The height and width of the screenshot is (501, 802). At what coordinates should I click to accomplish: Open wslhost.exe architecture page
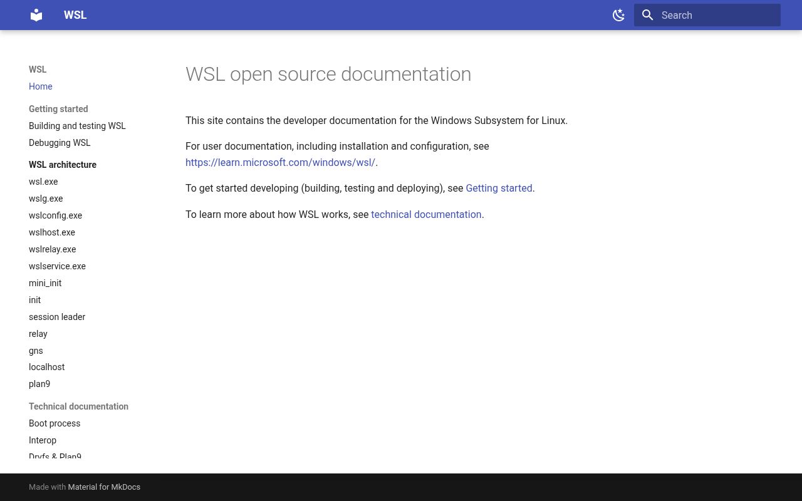click(52, 232)
